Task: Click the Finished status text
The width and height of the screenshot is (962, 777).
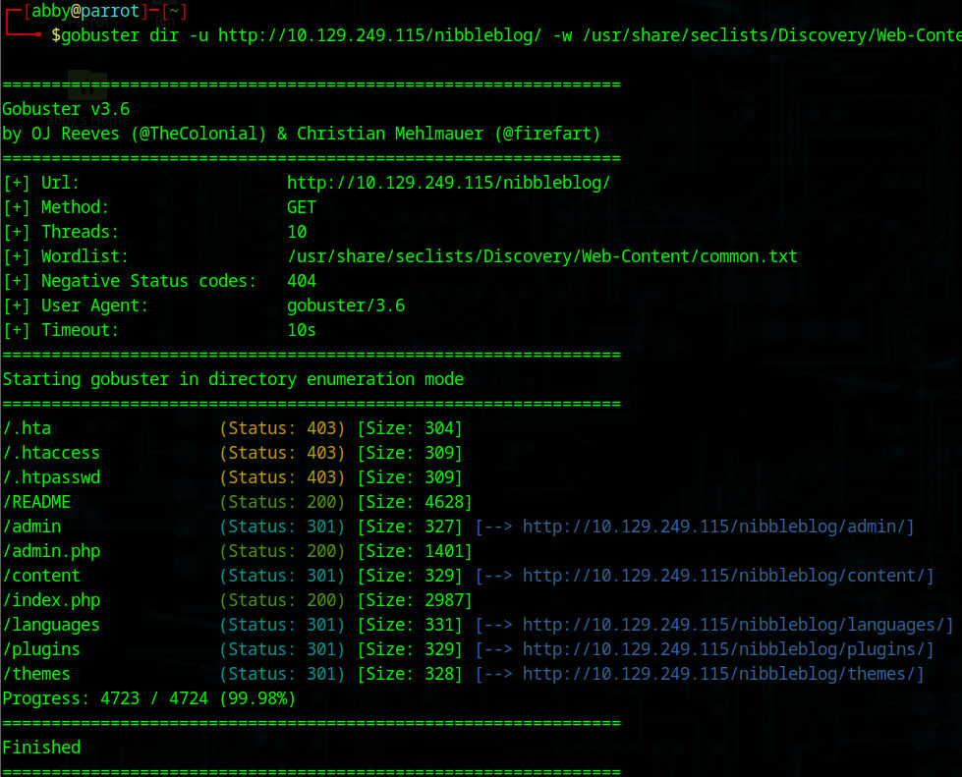Action: pyautogui.click(x=41, y=748)
